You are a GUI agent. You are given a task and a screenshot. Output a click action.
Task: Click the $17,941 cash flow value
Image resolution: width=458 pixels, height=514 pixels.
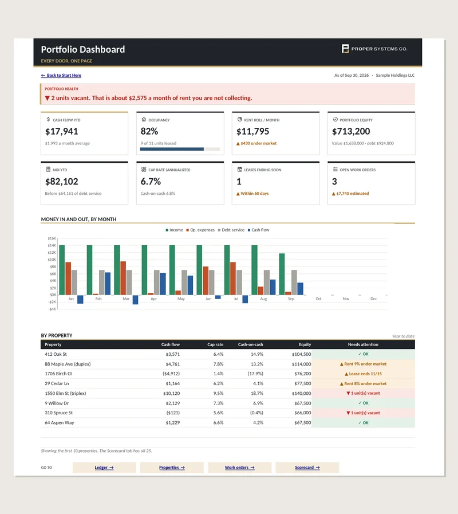pyautogui.click(x=62, y=131)
